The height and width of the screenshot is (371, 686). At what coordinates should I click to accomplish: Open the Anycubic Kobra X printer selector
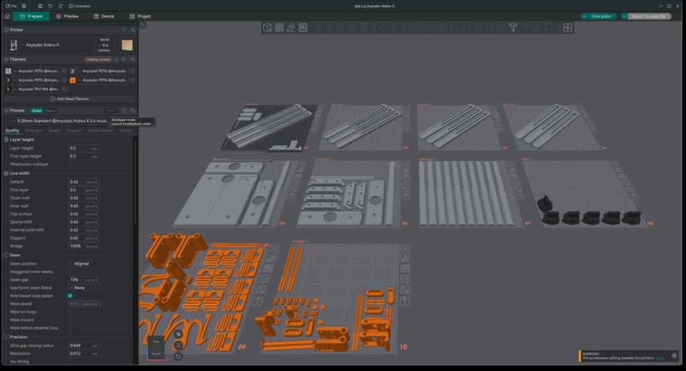pyautogui.click(x=50, y=45)
